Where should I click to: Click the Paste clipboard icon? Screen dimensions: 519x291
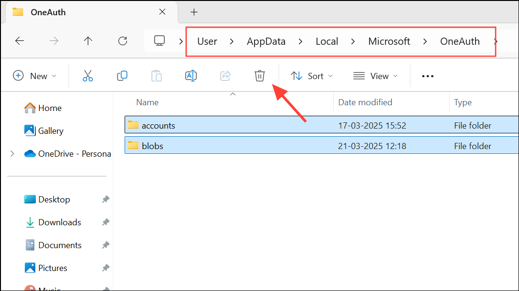(x=157, y=76)
